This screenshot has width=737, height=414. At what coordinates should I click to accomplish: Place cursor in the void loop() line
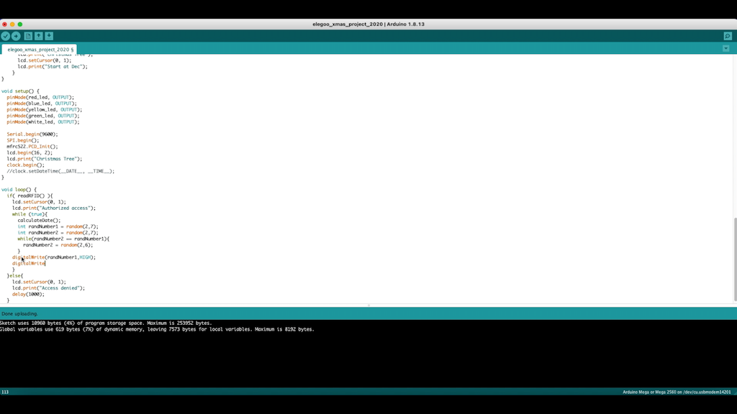click(x=18, y=189)
